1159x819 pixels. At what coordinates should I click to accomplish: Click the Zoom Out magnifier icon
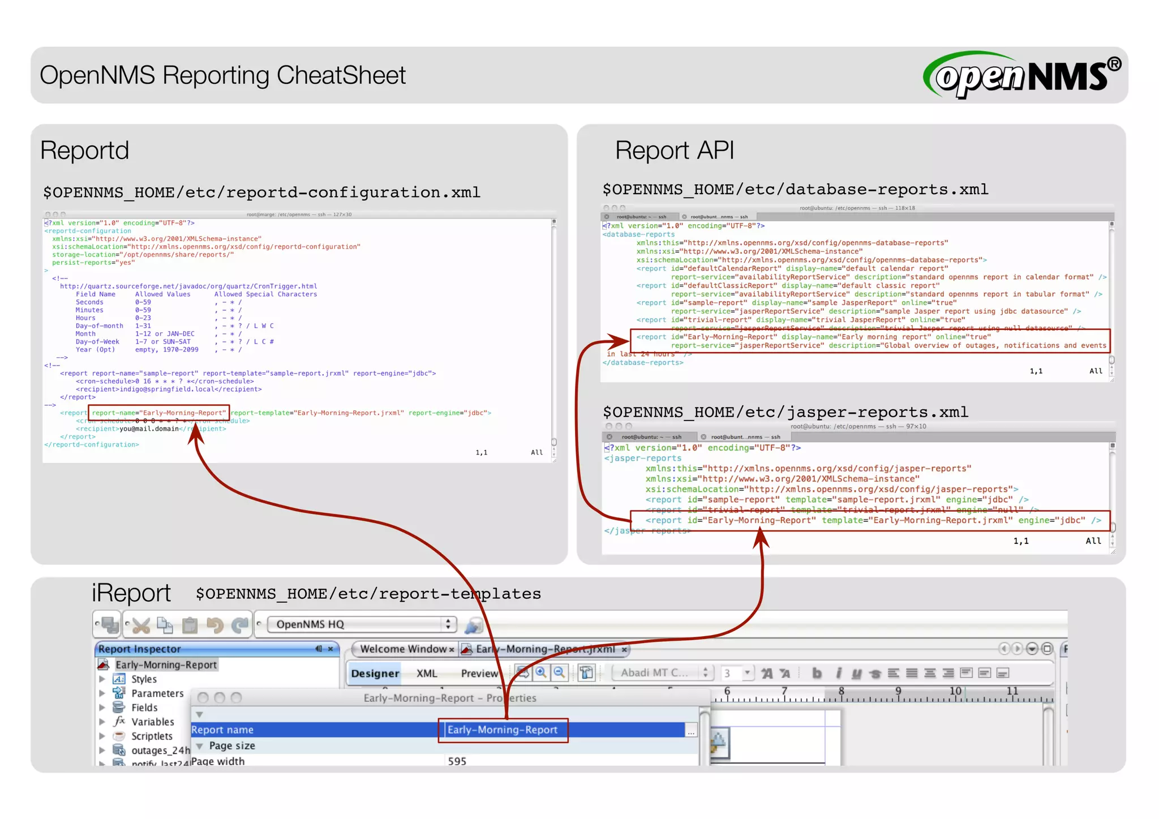(559, 672)
